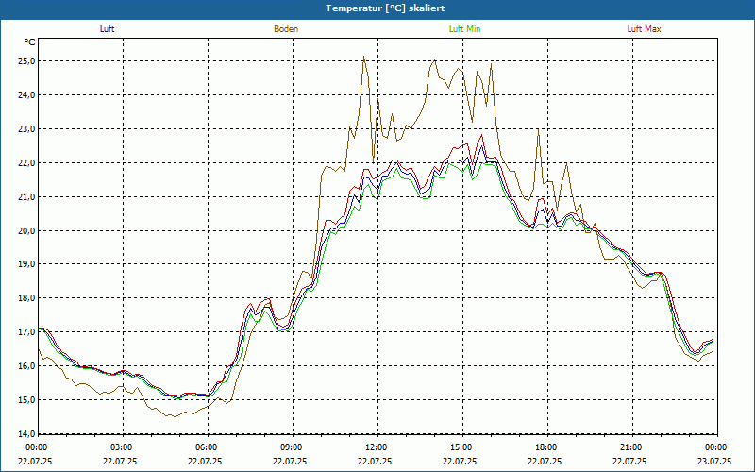Click the 22,0 y-axis value

click(x=27, y=162)
